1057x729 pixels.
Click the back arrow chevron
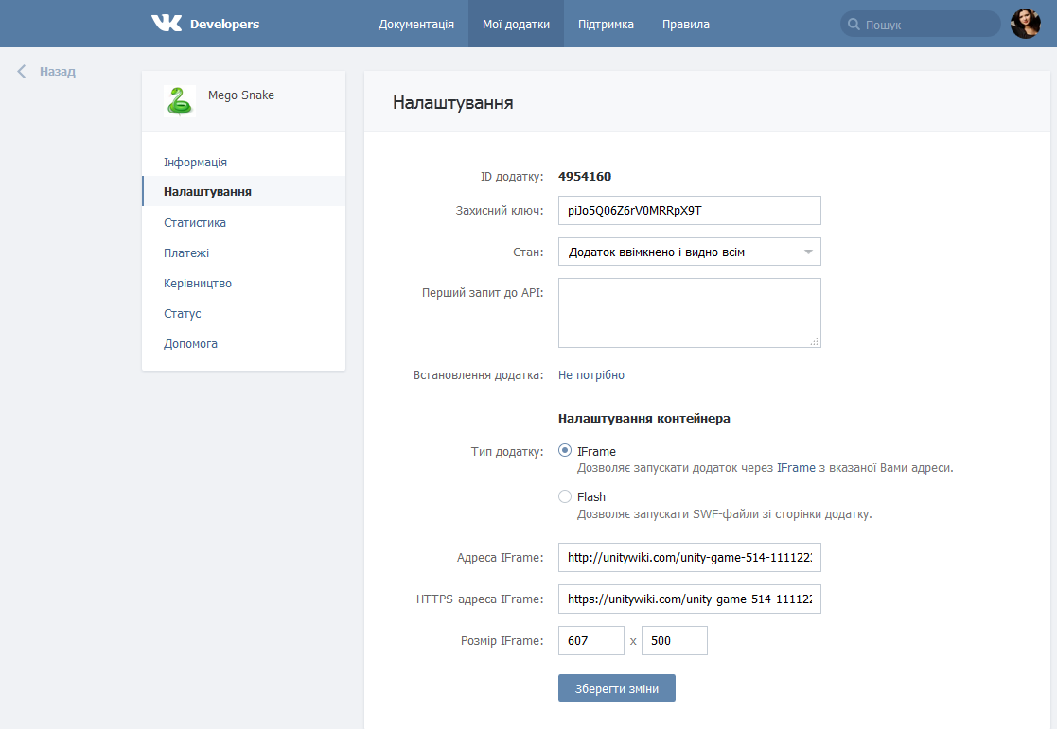coord(22,71)
